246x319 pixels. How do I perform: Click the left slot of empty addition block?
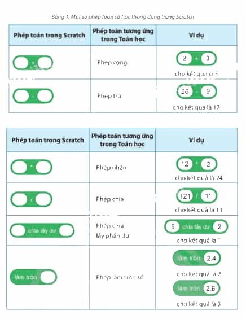pyautogui.click(x=20, y=63)
